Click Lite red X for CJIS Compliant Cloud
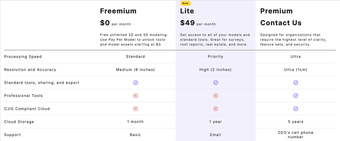This screenshot has height=141, width=340. 216,108
